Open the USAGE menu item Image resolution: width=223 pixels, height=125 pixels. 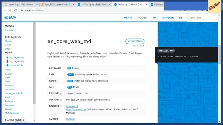pos(128,18)
